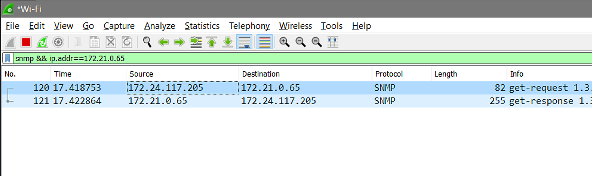Image resolution: width=592 pixels, height=176 pixels.
Task: Sort packets by the Protocol column
Action: click(389, 74)
